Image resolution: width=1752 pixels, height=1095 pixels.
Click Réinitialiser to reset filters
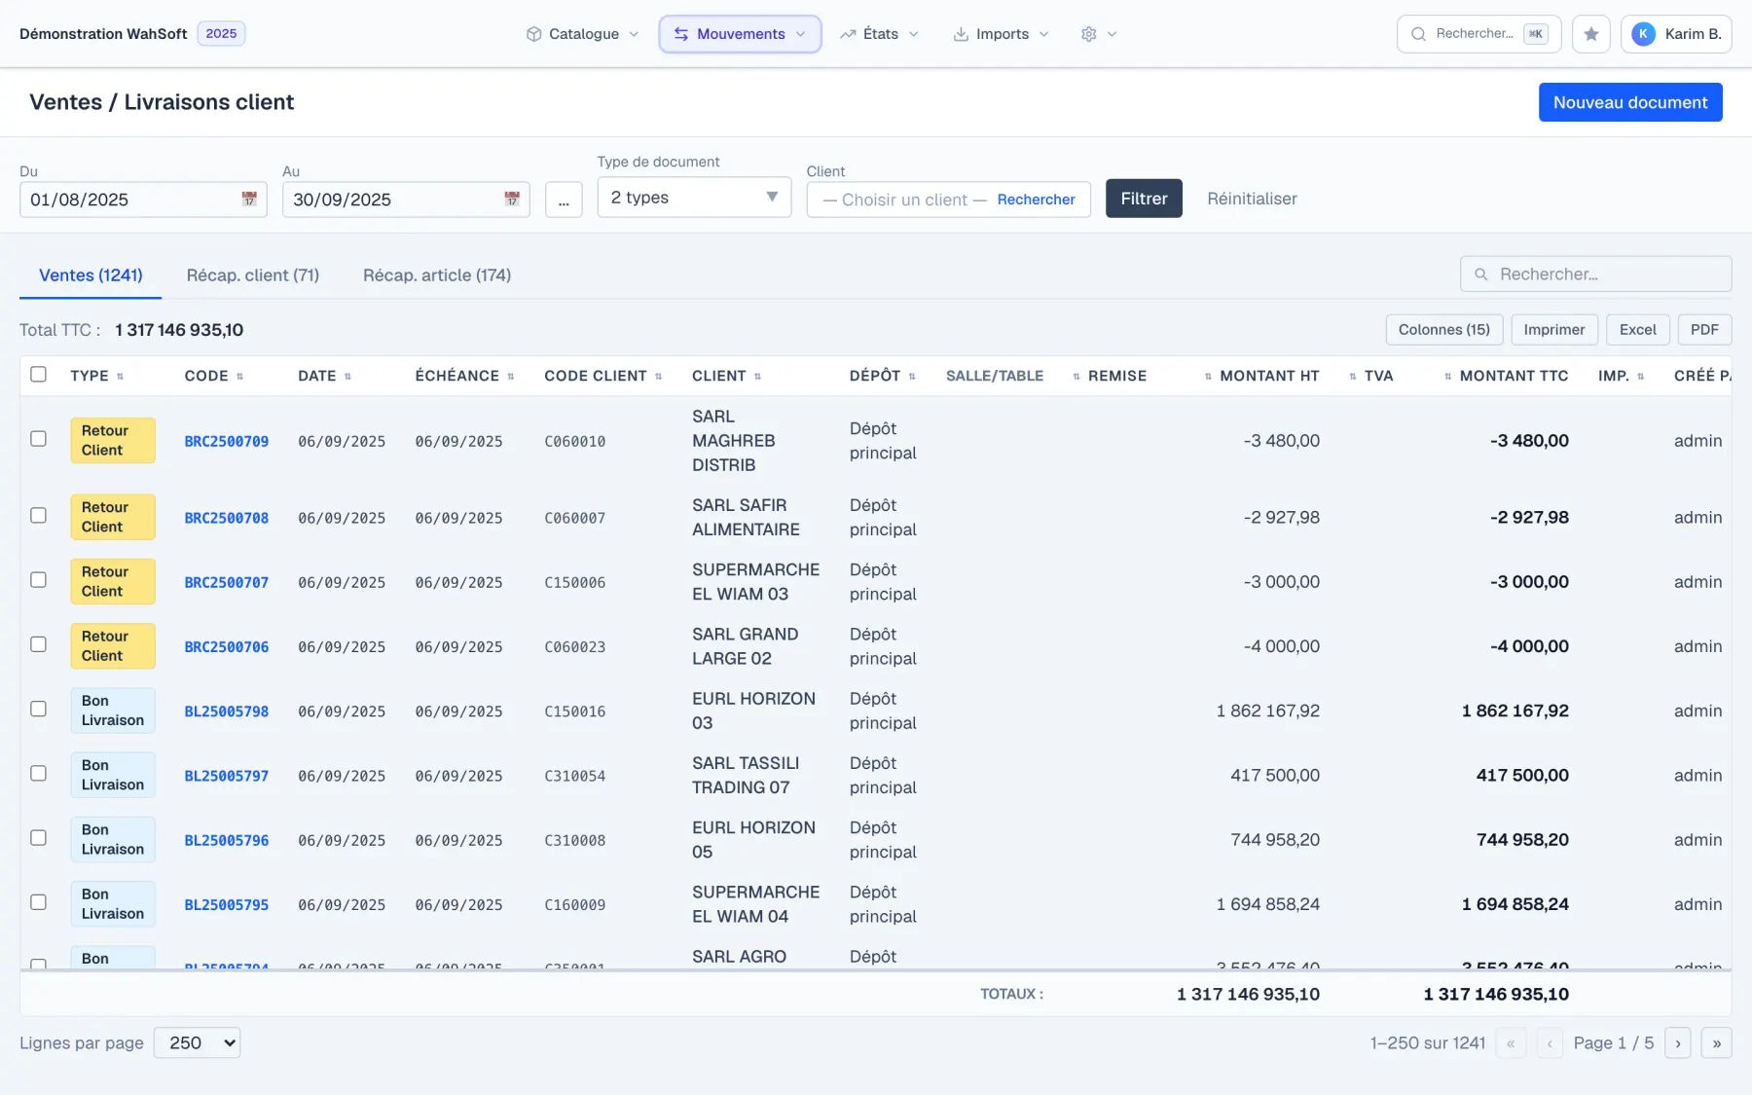1252,199
